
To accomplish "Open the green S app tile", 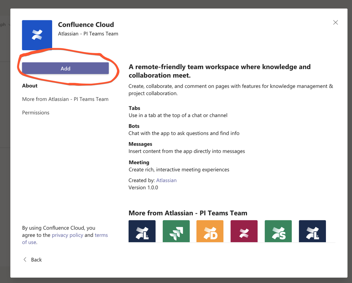I will point(278,231).
